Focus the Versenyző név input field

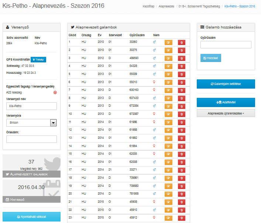click(31, 106)
